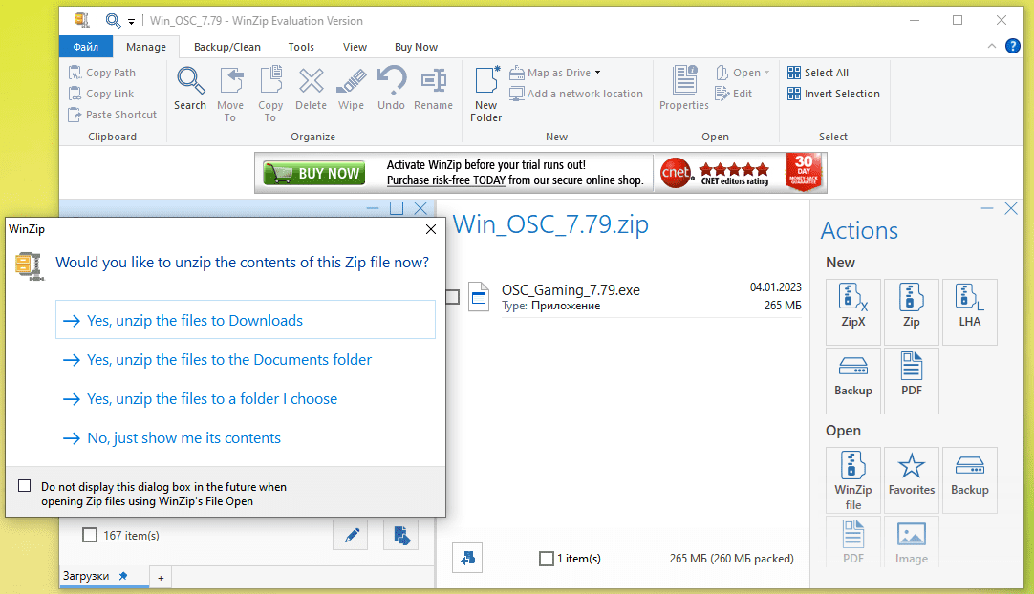Click the Image tile in Actions pane

click(912, 541)
